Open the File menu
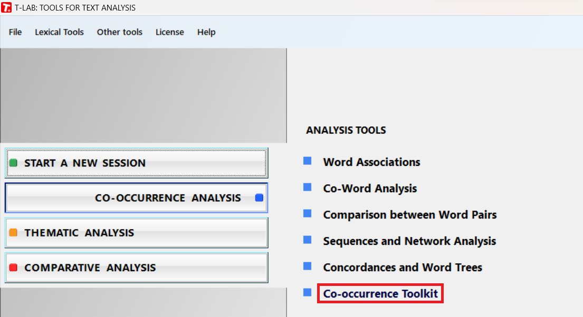 15,32
